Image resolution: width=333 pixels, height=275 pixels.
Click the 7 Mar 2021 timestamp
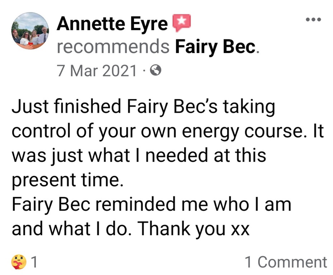(x=97, y=71)
